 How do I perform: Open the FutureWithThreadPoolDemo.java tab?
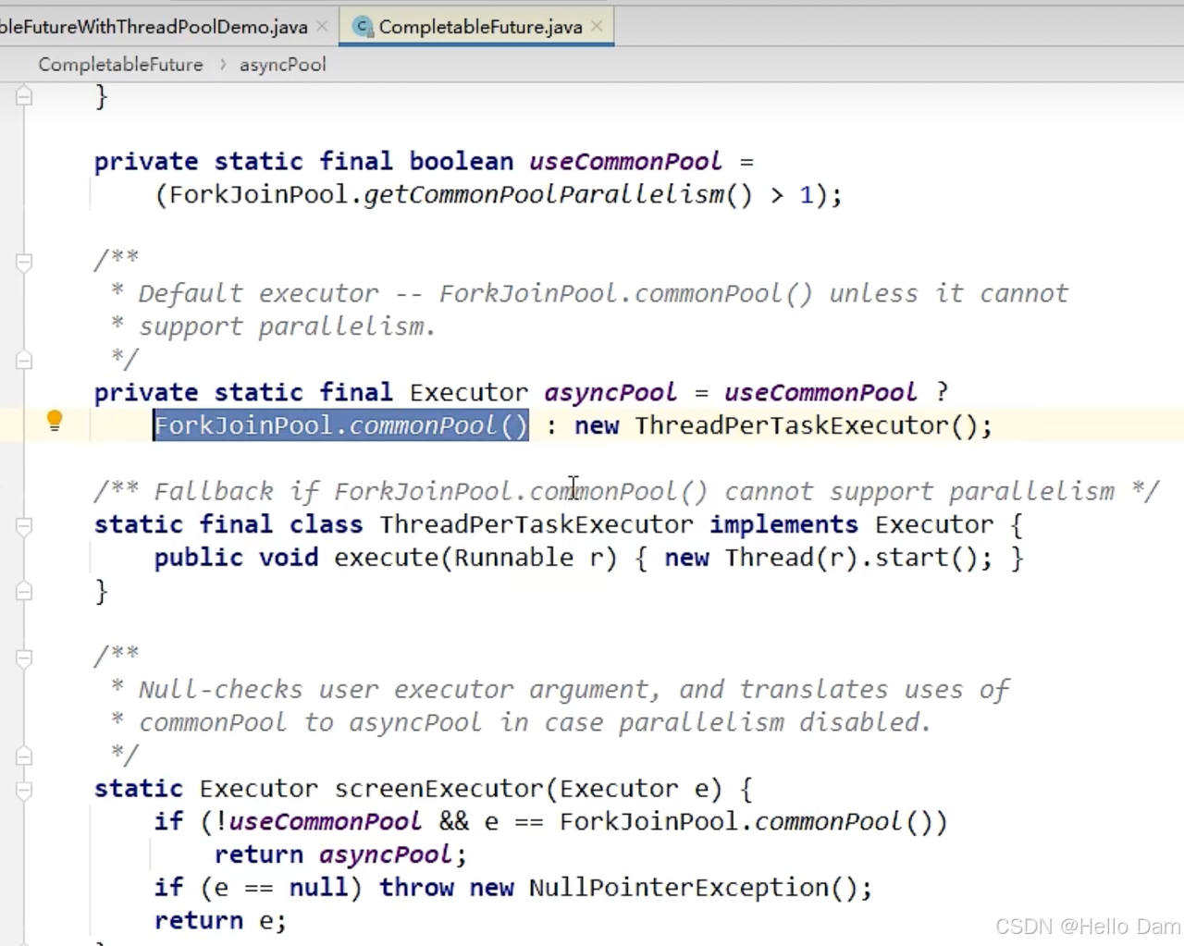point(154,27)
